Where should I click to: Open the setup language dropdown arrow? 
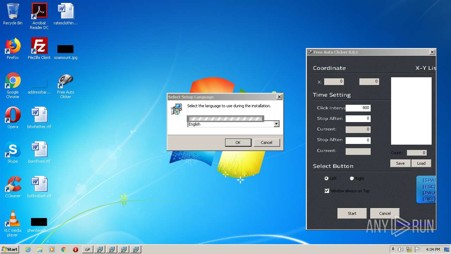(x=276, y=124)
